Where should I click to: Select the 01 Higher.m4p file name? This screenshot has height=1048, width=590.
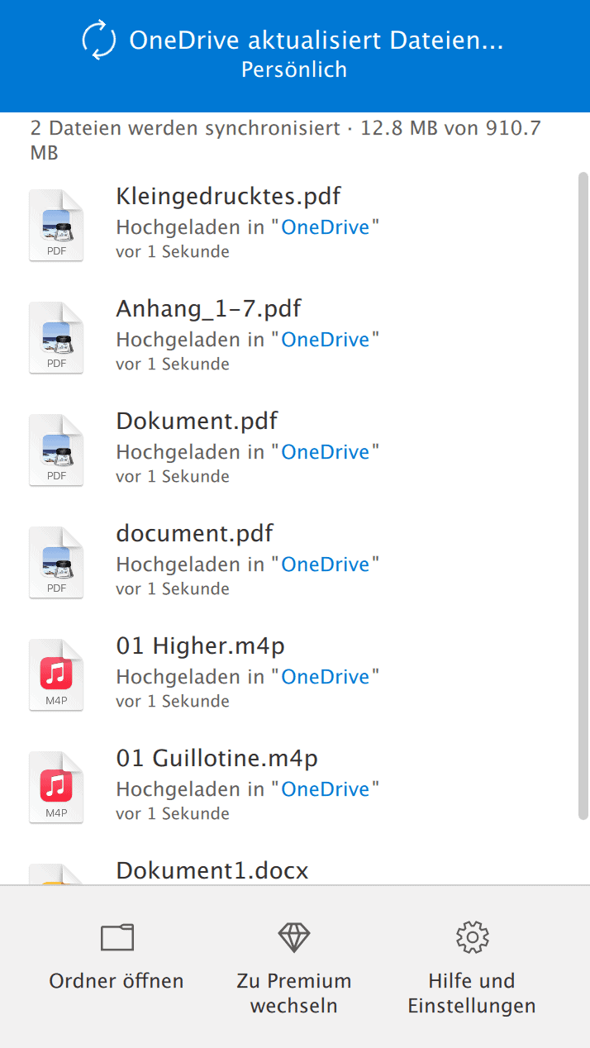pyautogui.click(x=200, y=646)
